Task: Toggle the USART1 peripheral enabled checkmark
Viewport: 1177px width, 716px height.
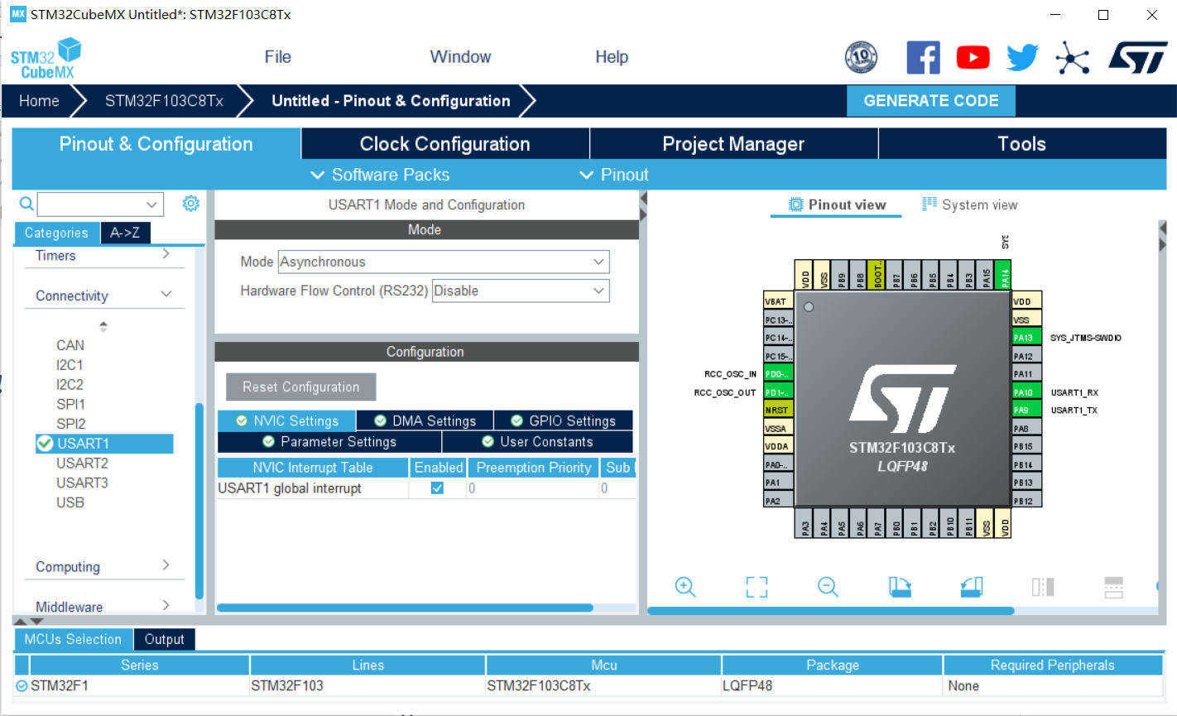Action: click(46, 444)
